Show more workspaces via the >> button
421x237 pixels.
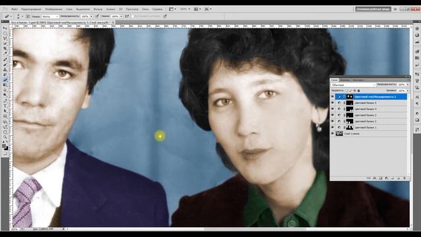(x=395, y=9)
